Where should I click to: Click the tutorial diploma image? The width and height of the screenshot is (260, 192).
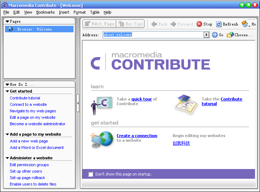pos(186,104)
